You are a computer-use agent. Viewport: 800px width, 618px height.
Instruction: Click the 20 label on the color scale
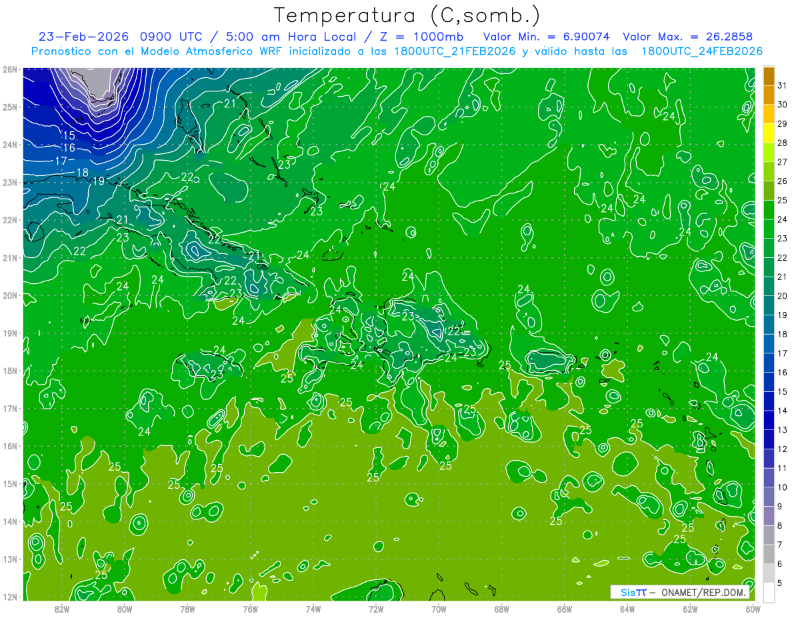[782, 296]
